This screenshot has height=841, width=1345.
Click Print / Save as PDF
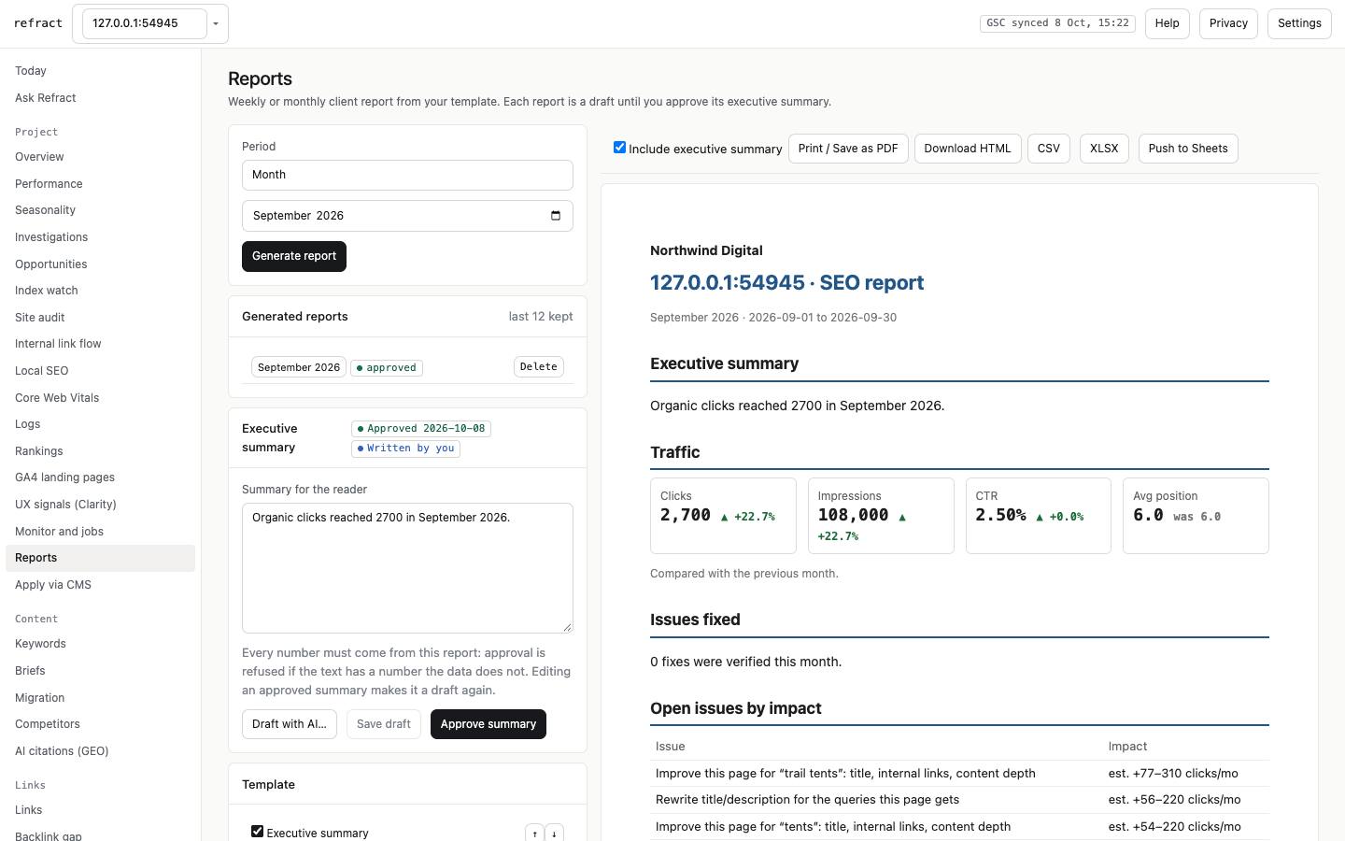point(848,149)
